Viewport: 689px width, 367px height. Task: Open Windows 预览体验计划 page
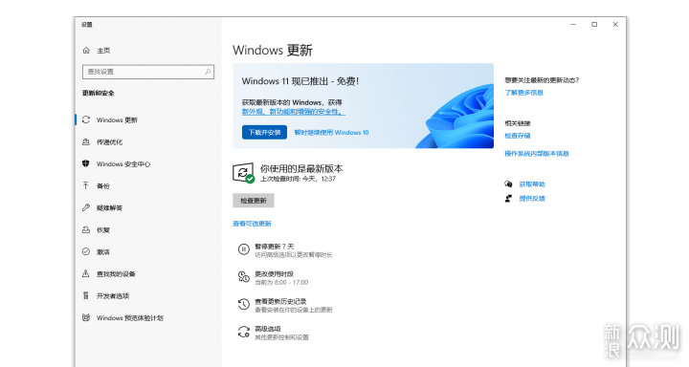point(129,317)
